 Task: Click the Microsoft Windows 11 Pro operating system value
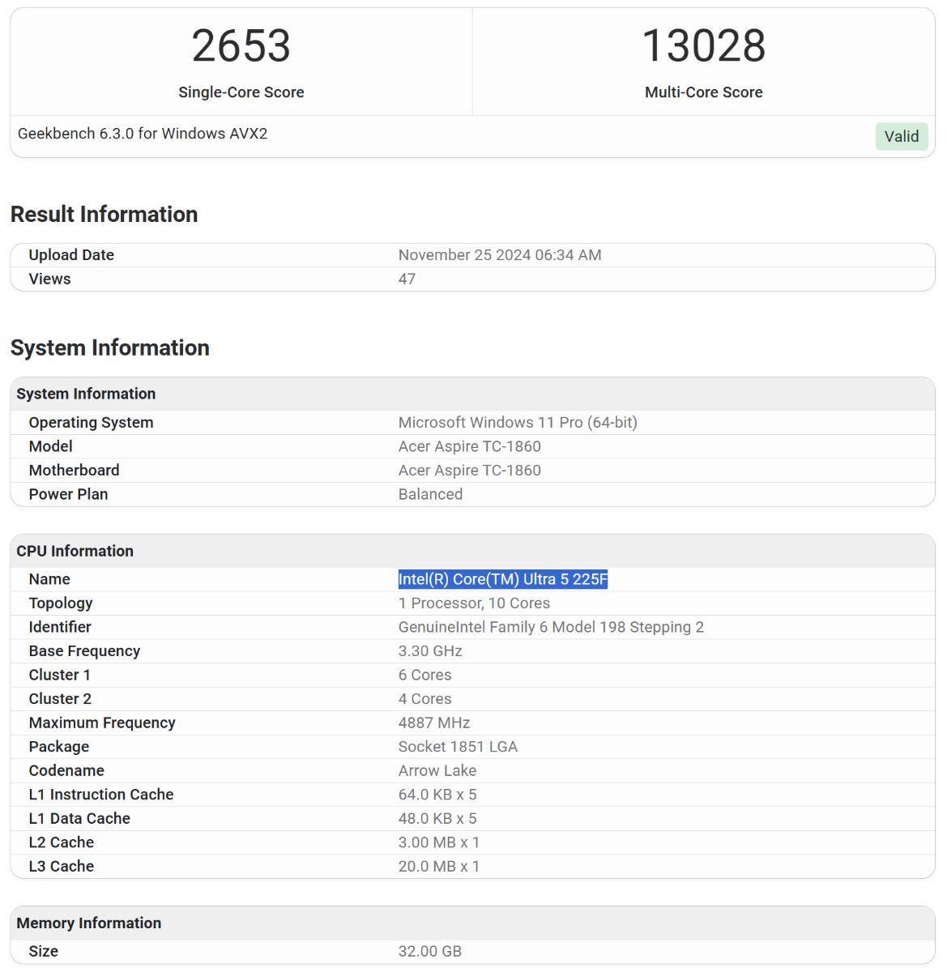tap(517, 422)
